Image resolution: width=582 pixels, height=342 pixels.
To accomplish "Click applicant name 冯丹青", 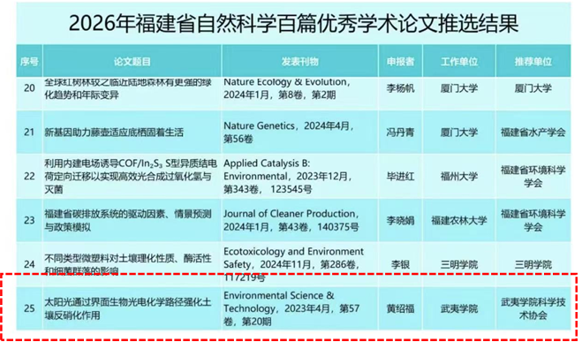I will [x=400, y=133].
